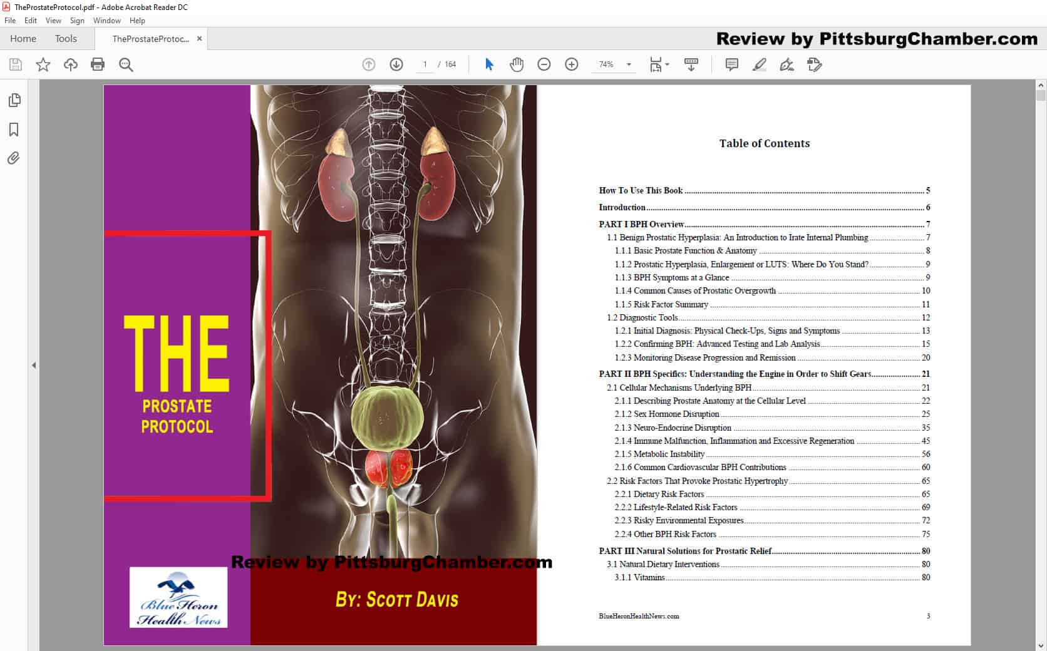Add a comment with the sticky note icon
Screen dimensions: 1047x651
[x=731, y=64]
